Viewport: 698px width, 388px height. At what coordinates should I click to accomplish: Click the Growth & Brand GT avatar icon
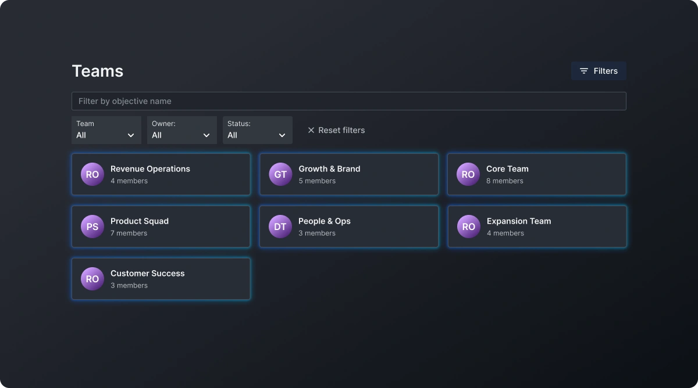280,174
